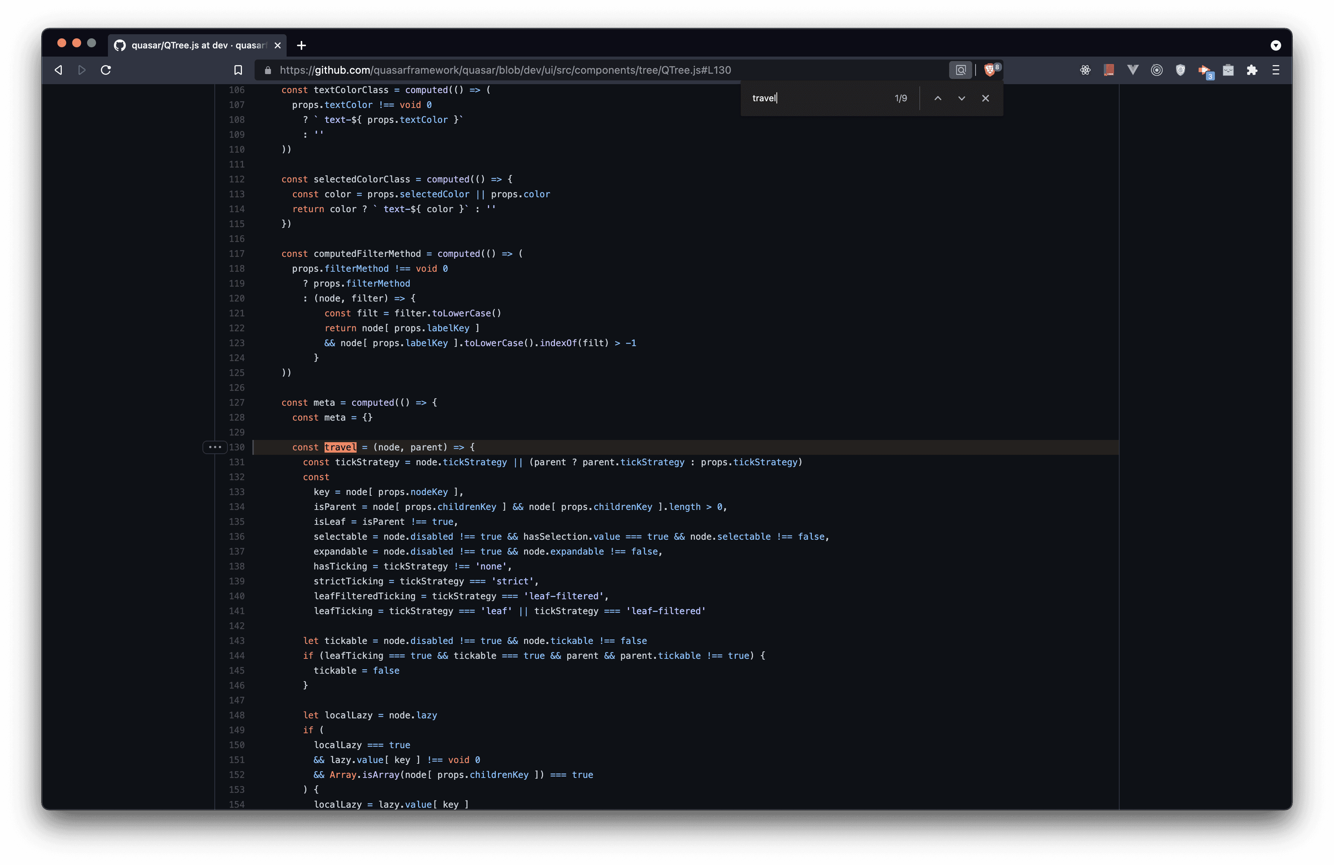Click the find-in-page icon in address bar

961,70
